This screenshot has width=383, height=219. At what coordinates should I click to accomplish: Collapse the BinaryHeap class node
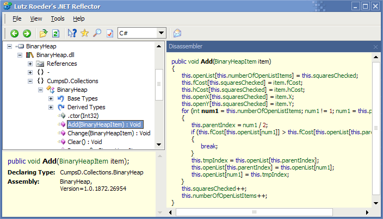pyautogui.click(x=41, y=90)
